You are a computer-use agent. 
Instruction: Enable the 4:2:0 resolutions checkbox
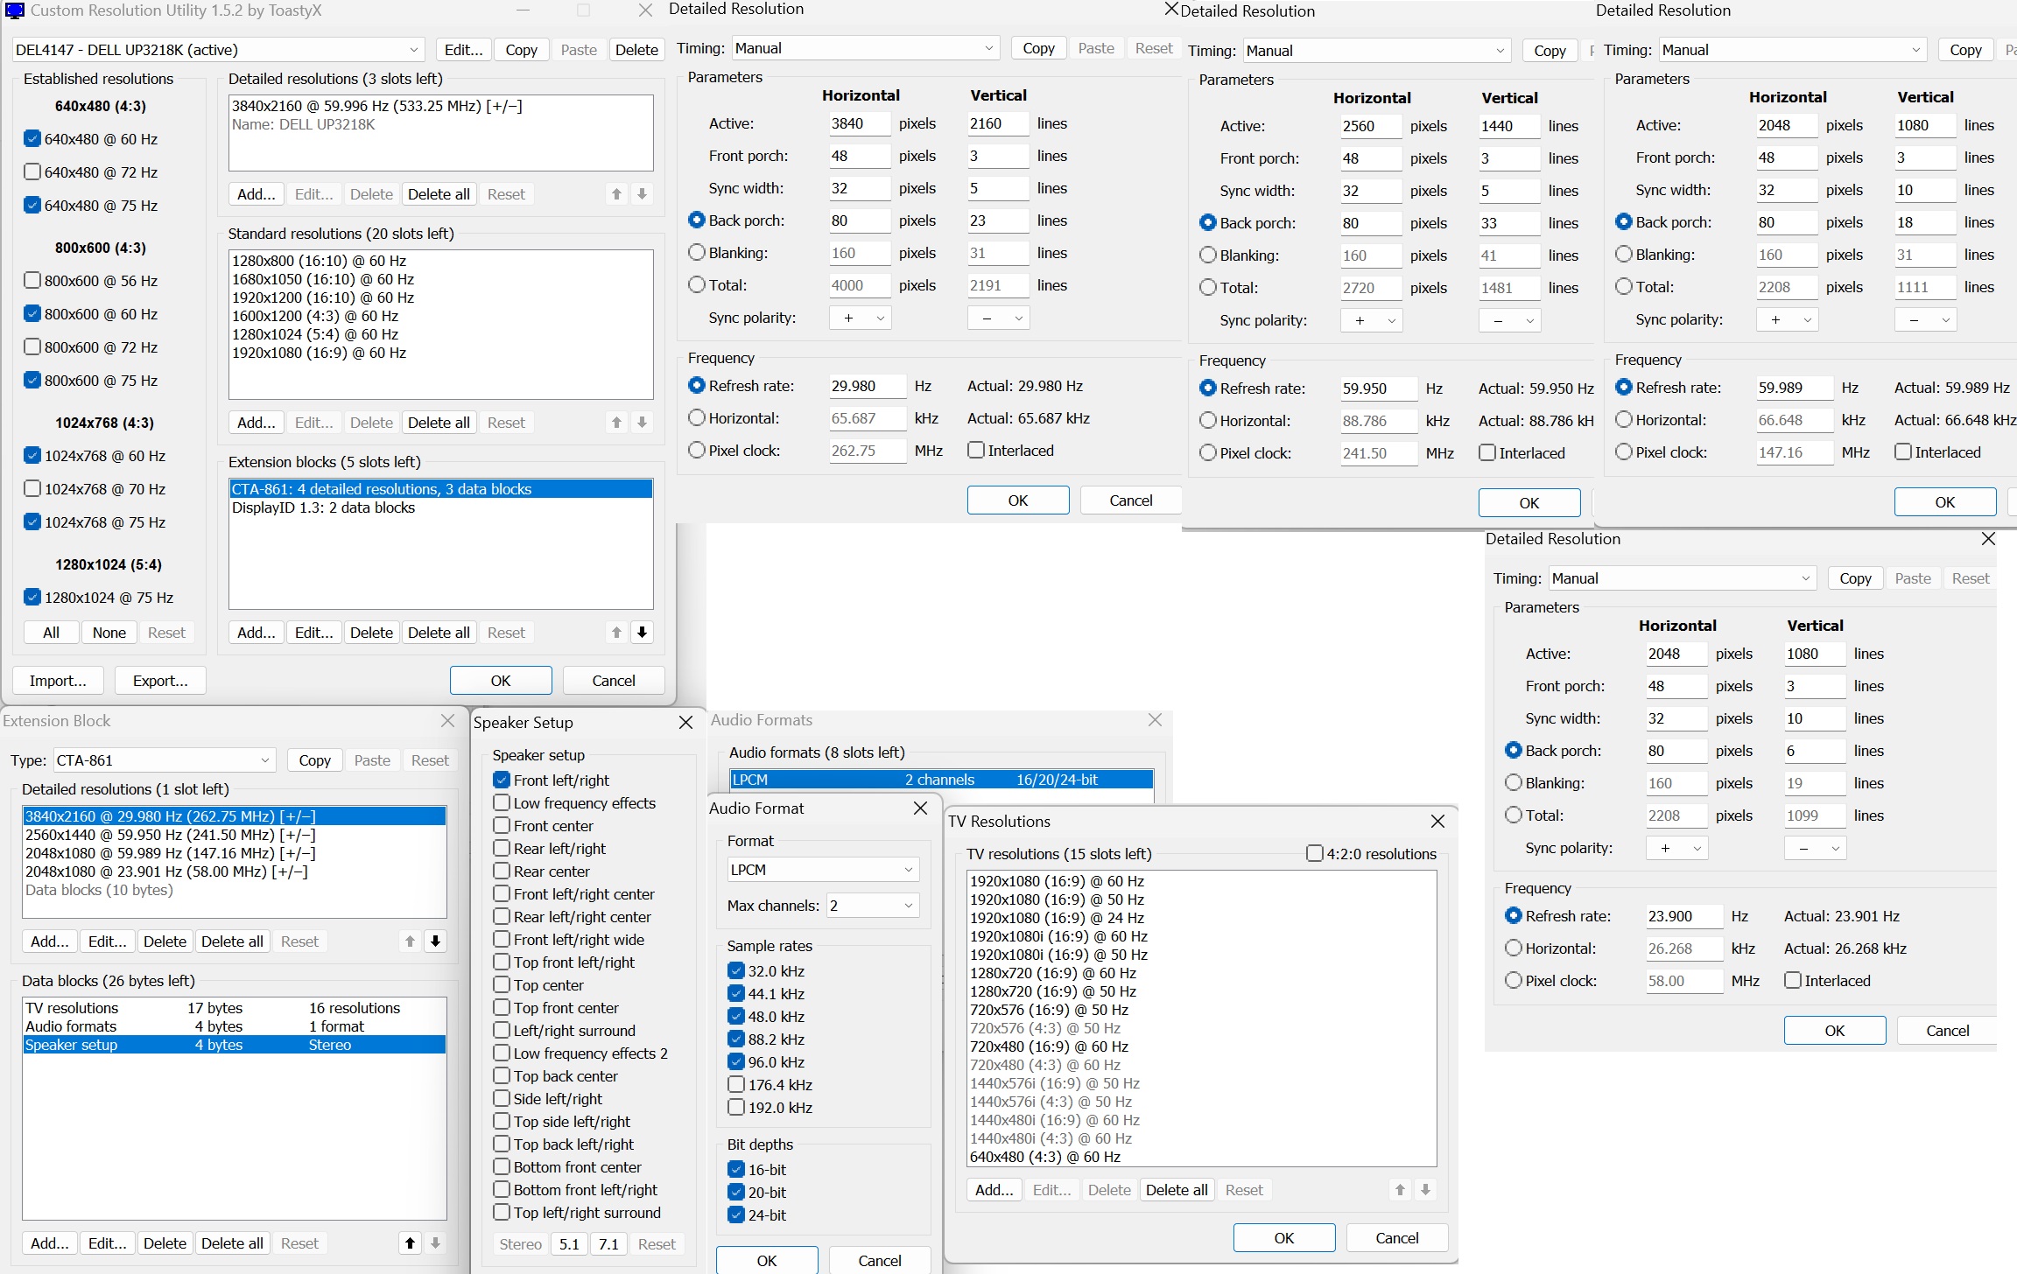click(1314, 854)
